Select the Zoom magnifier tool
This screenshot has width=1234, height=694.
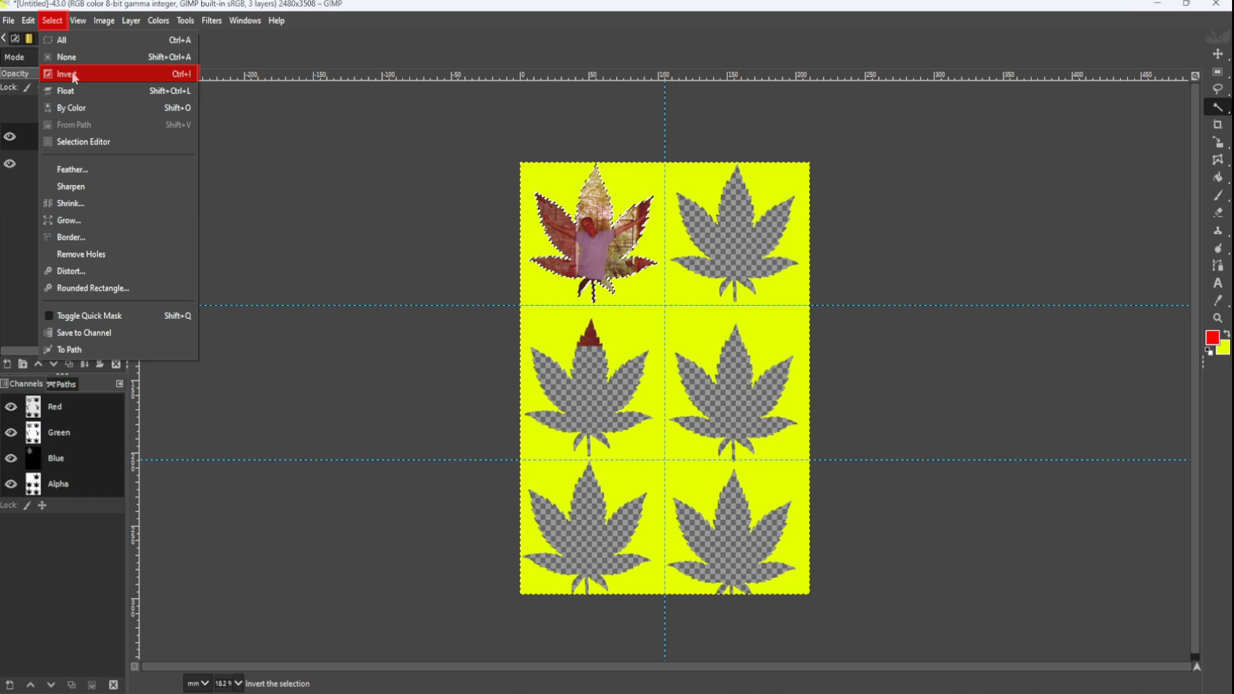pos(1217,318)
